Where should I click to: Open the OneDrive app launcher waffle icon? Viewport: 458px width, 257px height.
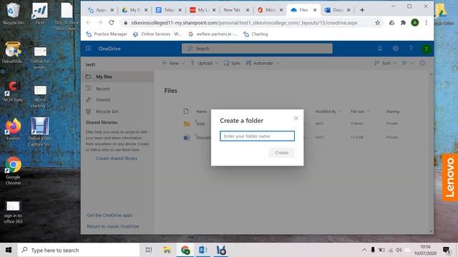point(88,49)
